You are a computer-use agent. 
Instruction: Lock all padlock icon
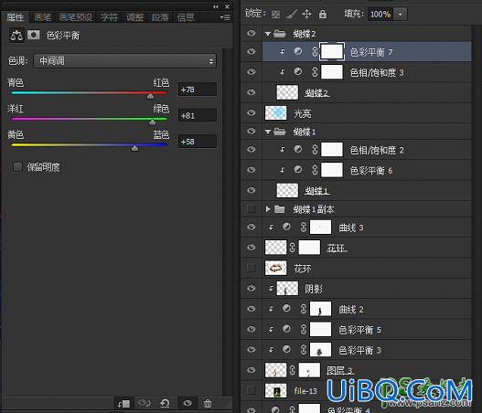(x=323, y=14)
